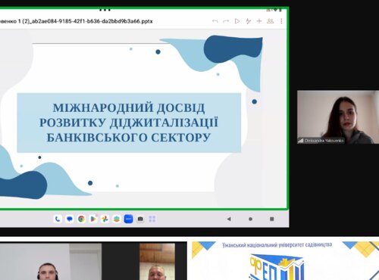Viewport: 379px width, 280px height.
Task: Open the share people icon in toolbar
Action: tap(271, 21)
